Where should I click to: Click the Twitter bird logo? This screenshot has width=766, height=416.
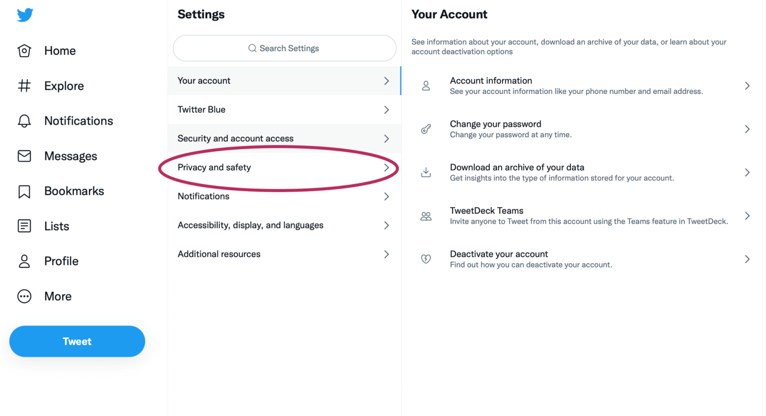point(25,15)
